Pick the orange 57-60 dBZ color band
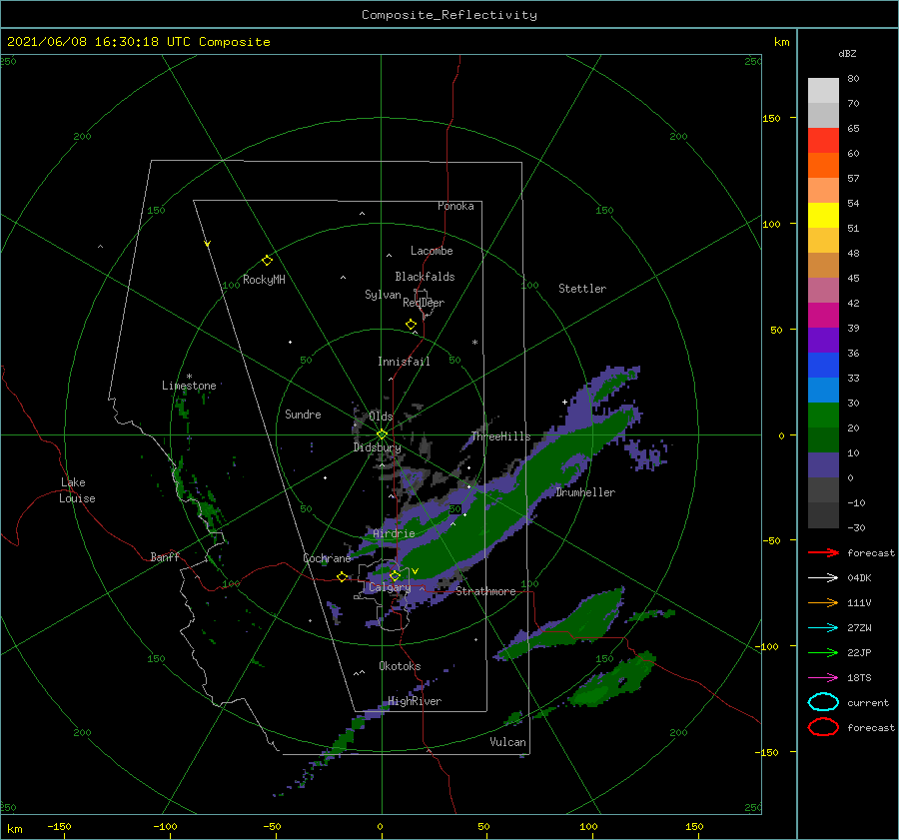This screenshot has width=899, height=840. (x=823, y=166)
